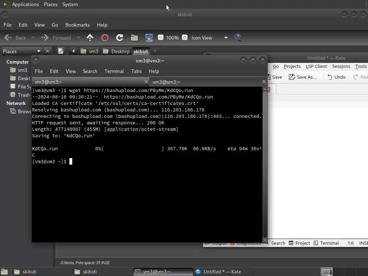Zoom in with icon right of 100%
Screen dimensions: 368x276
coord(185,37)
